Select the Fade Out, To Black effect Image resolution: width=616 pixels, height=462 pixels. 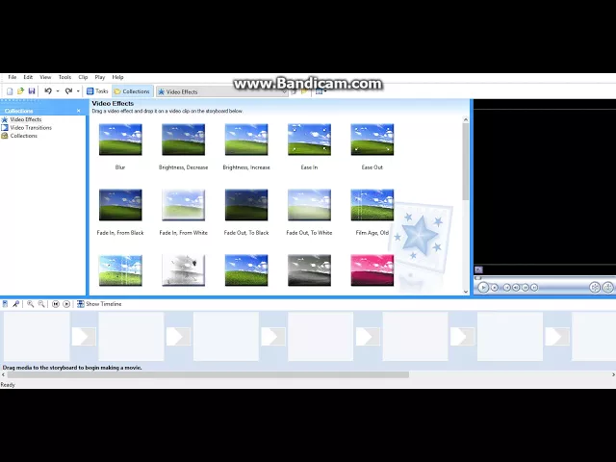(x=246, y=205)
